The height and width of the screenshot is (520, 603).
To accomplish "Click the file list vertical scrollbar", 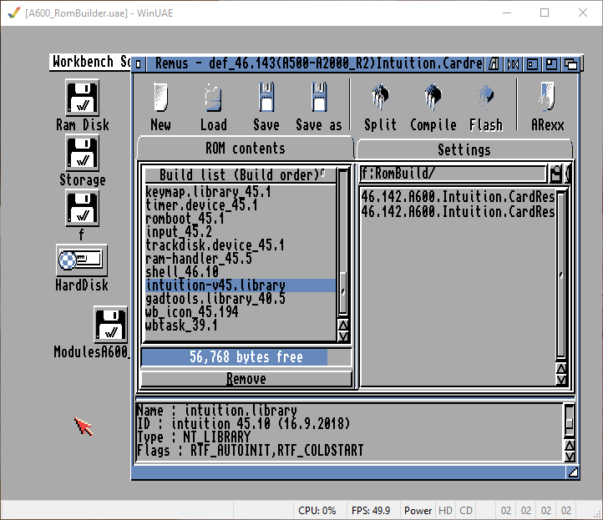I will tap(561, 275).
